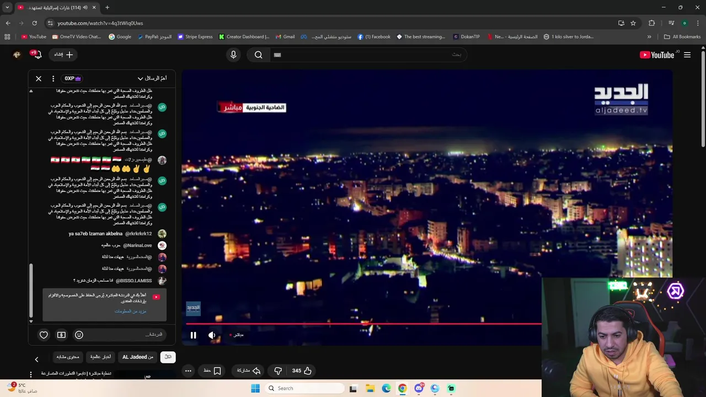Mute the video with speaker icon
Image resolution: width=706 pixels, height=397 pixels.
point(212,335)
